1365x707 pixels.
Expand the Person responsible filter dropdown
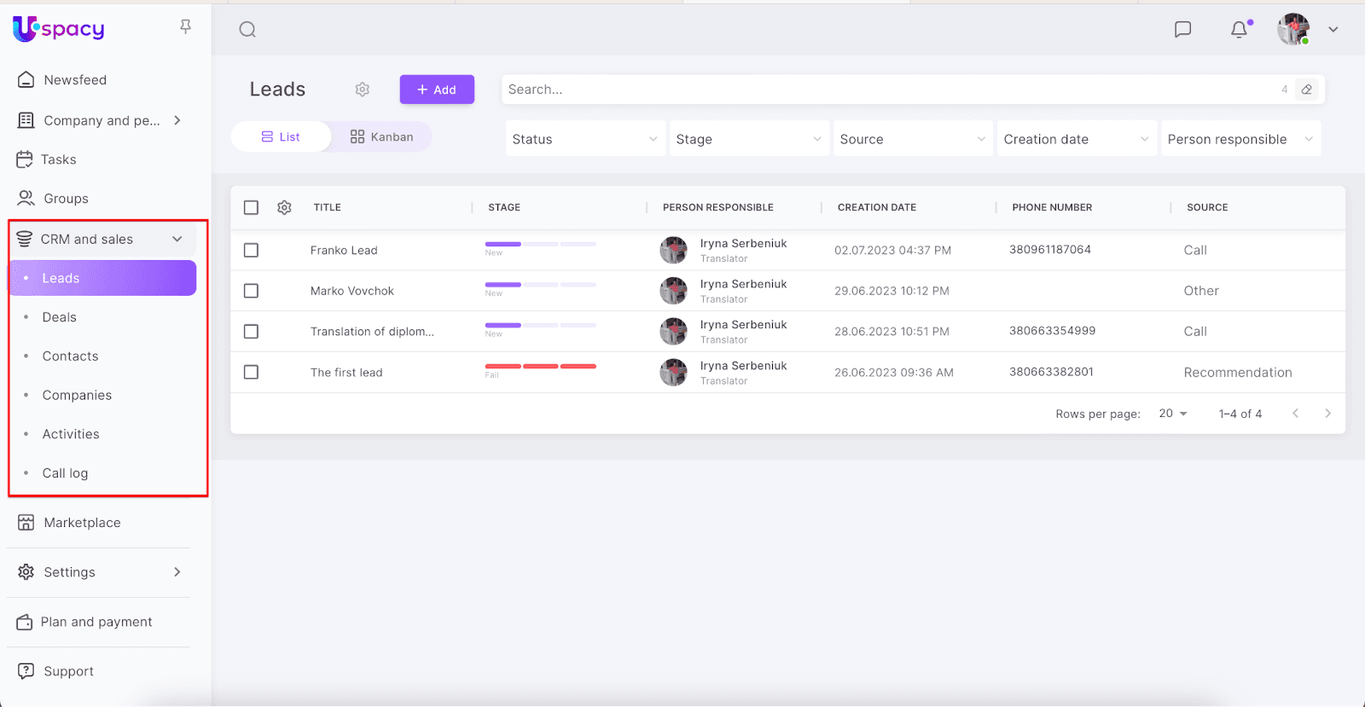coord(1240,139)
